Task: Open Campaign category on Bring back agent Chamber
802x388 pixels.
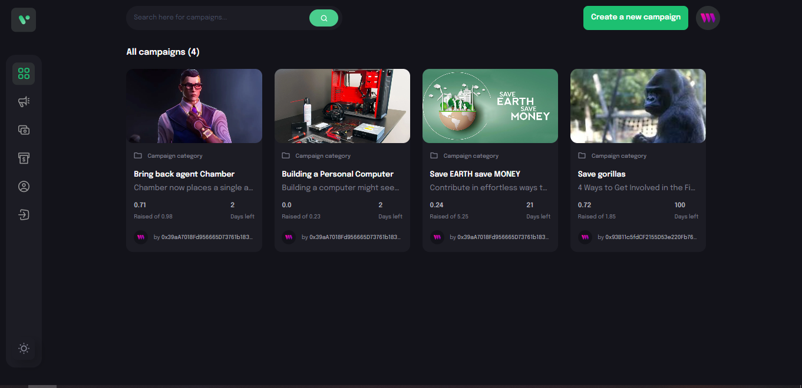Action: coord(175,155)
